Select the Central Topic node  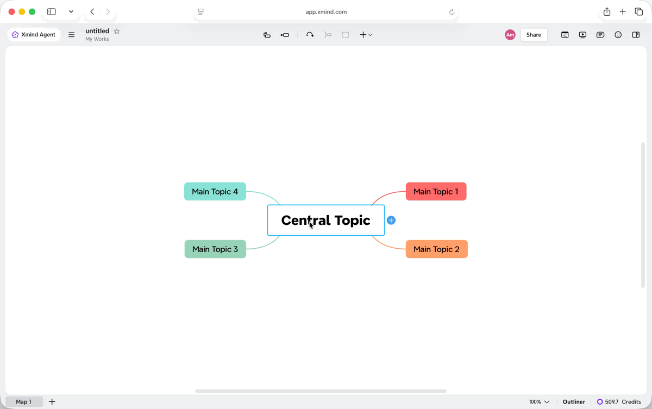point(326,220)
